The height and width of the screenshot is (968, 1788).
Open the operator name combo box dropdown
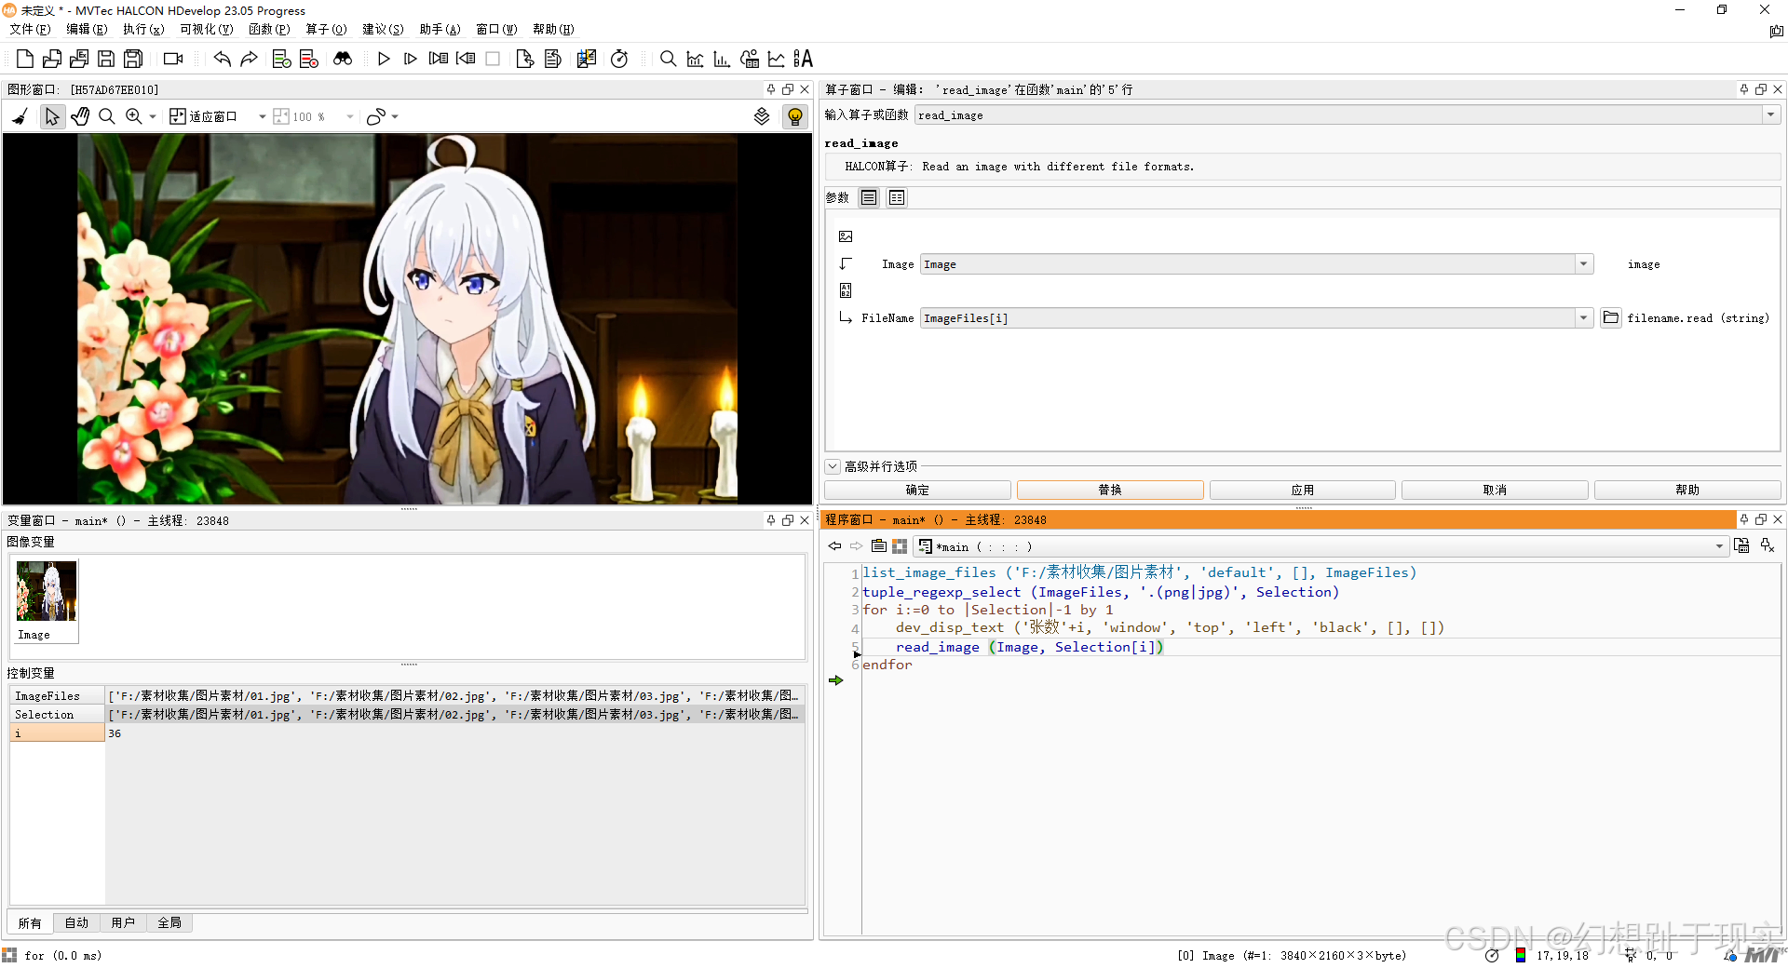point(1770,114)
